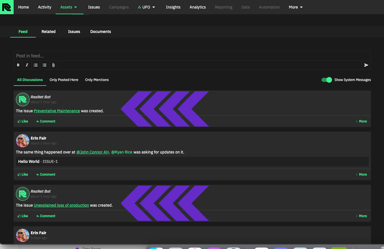
Task: Click Erin Fair's avatar on the 5 days ago post
Action: [22, 235]
